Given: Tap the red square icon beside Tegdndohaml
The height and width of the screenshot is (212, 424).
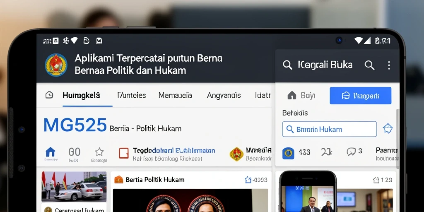Looking at the screenshot, I should tap(123, 153).
